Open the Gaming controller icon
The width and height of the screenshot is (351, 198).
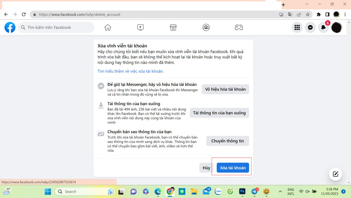point(238,27)
